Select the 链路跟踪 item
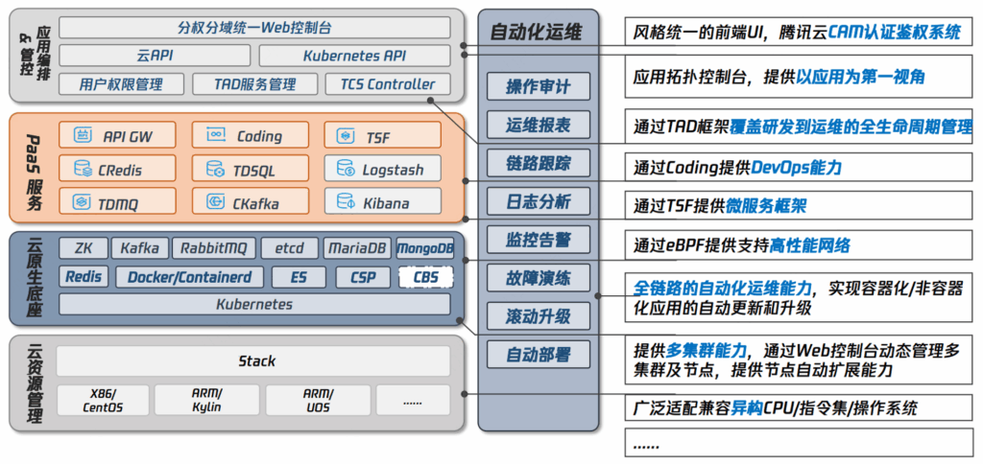Image resolution: width=983 pixels, height=464 pixels. (539, 163)
